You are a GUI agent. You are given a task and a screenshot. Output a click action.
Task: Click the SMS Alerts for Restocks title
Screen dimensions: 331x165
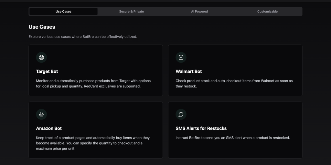click(x=201, y=128)
